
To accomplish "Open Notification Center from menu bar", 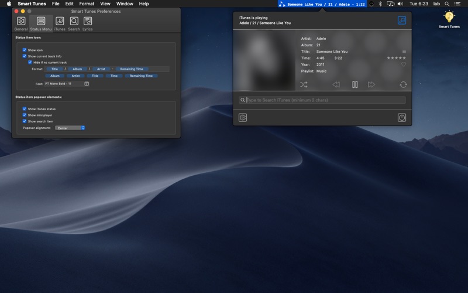I will tap(457, 4).
